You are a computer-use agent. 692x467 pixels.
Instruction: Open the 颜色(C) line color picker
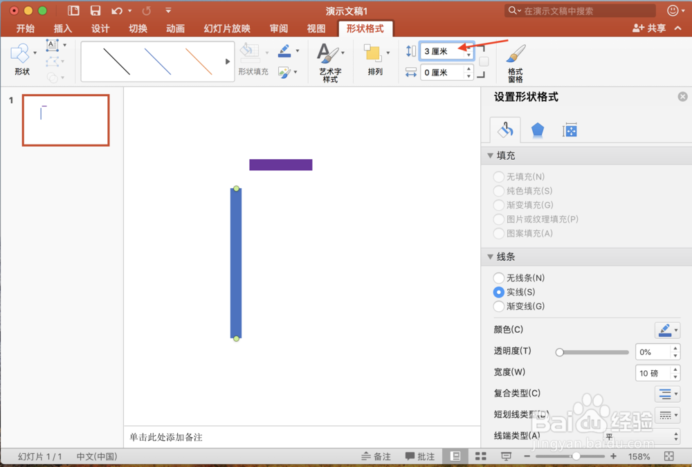point(667,330)
